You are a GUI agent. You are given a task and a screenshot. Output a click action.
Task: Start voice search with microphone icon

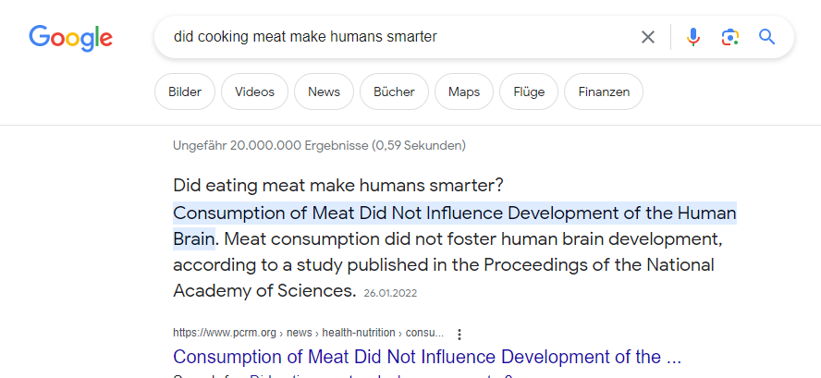[x=693, y=37]
